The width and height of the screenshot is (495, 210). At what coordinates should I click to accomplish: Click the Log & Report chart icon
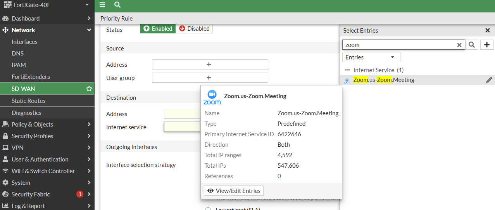pos(5,206)
